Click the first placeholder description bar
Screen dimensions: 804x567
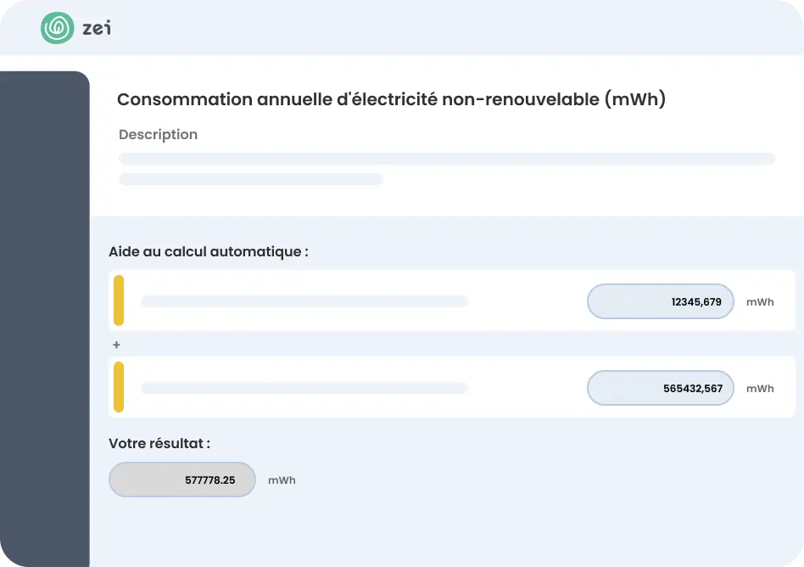coord(447,158)
